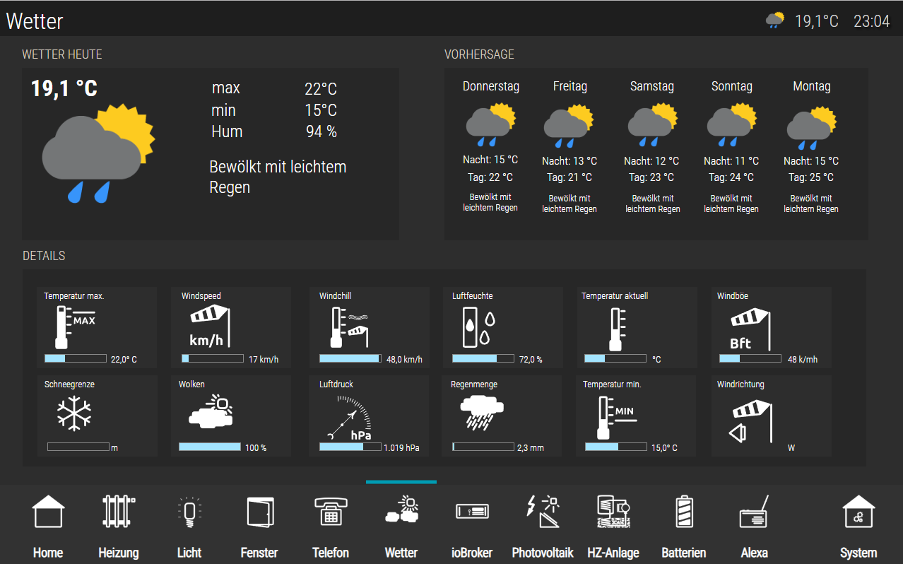
Task: Click the Regenmenge 2,3 mm progress bar
Action: tap(483, 447)
